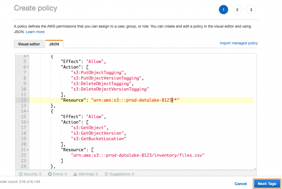Open Import managed policy

coord(238,43)
